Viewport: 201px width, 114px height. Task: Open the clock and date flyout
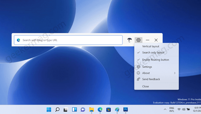click(x=197, y=109)
